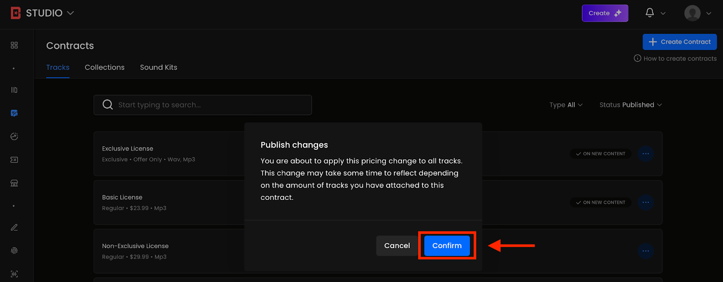Switch to the Sound Kits tab
Screen dimensions: 723x282
159,67
